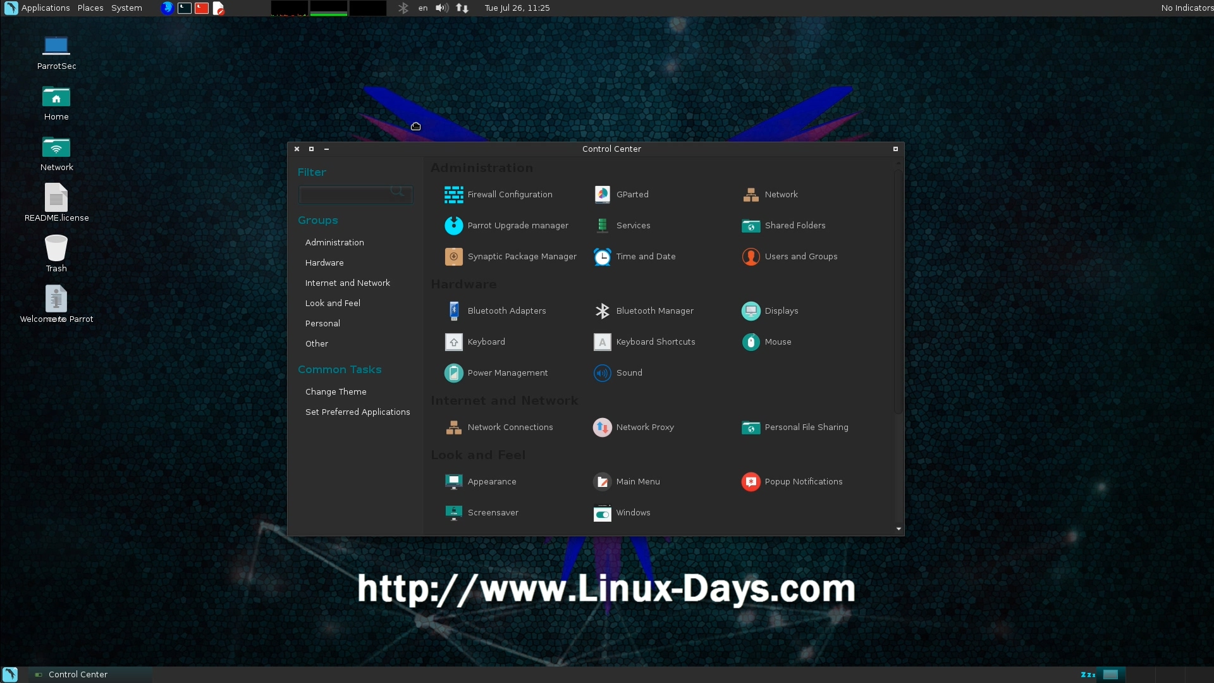
Task: Open Mouse settings
Action: (x=766, y=341)
